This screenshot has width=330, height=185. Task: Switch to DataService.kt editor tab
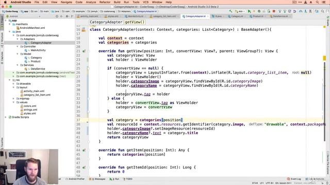tap(280, 16)
